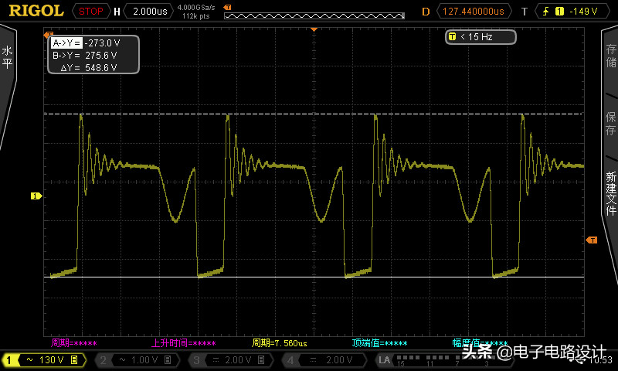Open the 2.000us horizontal timebase setting
Screen dimensions: 618x371
pos(148,12)
